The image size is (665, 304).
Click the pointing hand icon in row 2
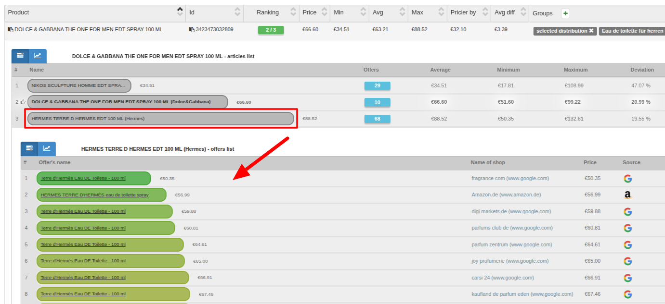(23, 102)
